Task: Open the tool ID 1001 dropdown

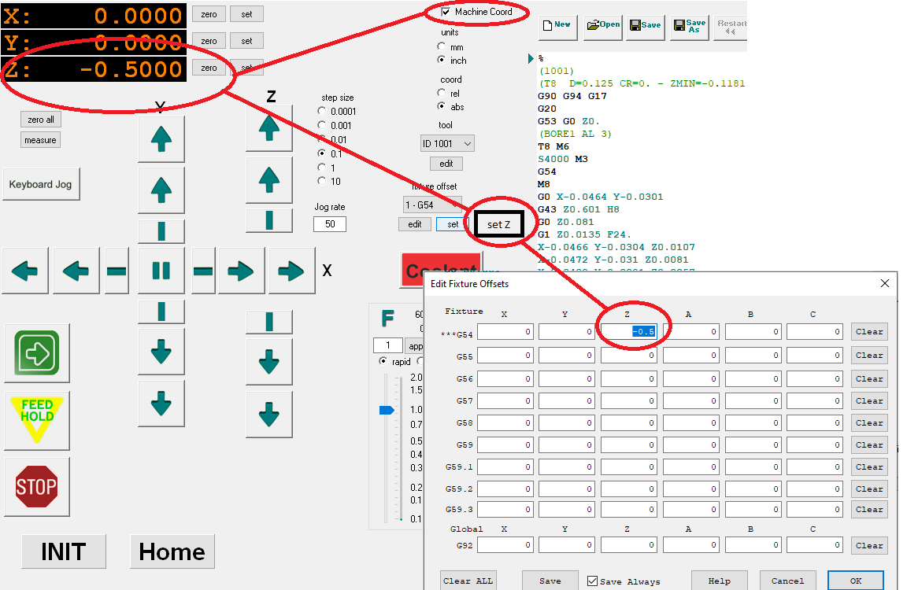Action: coord(447,143)
